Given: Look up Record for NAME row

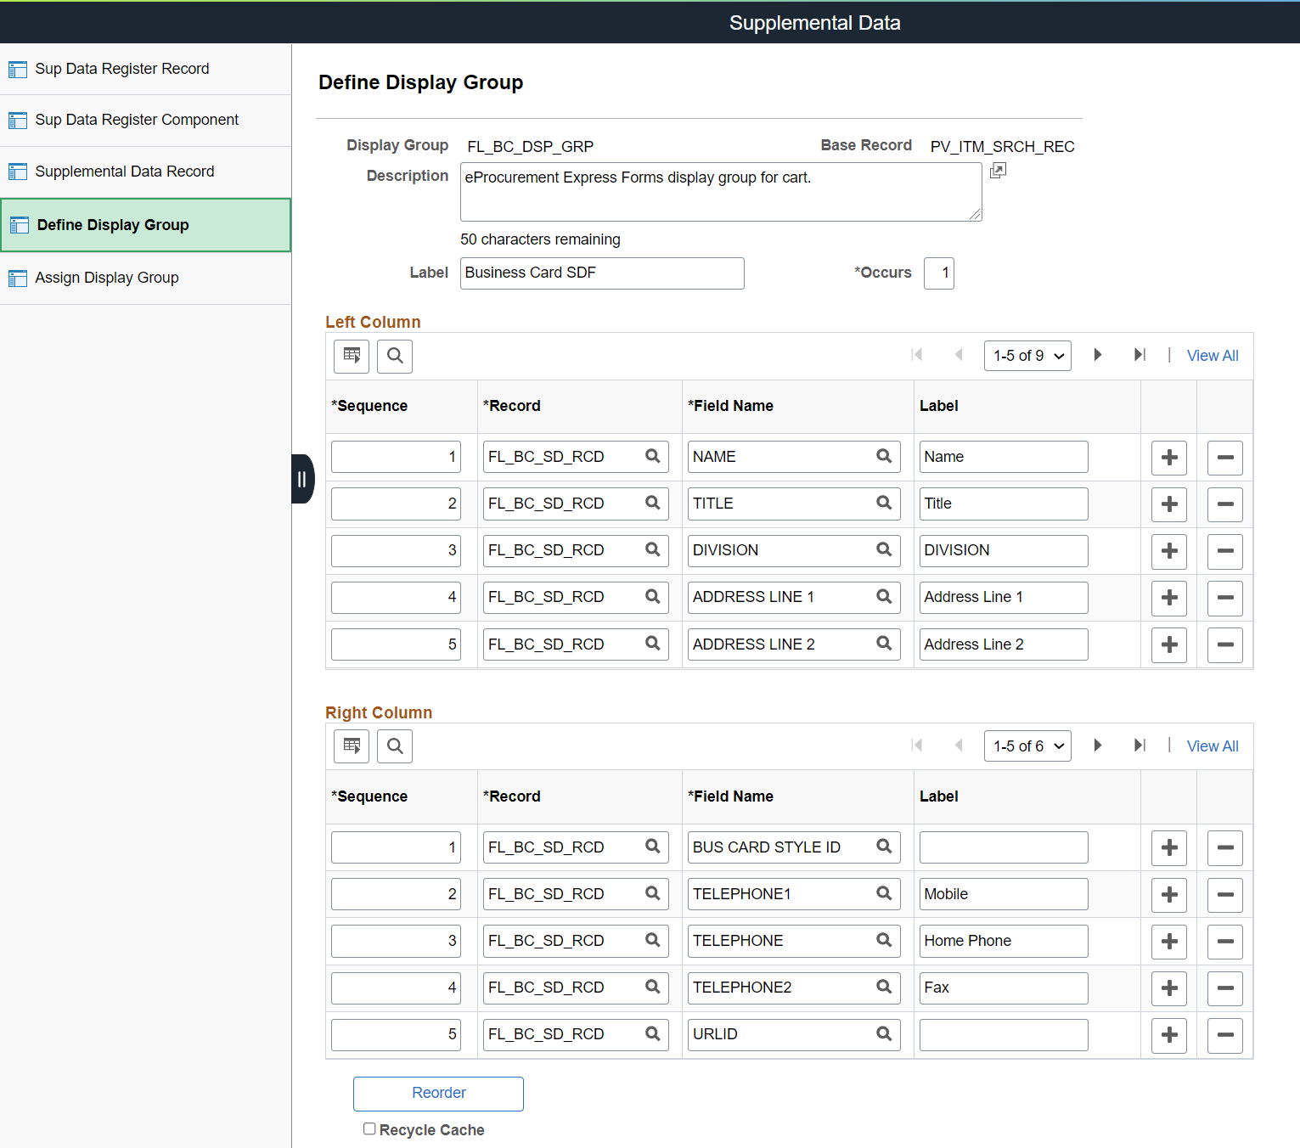Looking at the screenshot, I should 652,456.
